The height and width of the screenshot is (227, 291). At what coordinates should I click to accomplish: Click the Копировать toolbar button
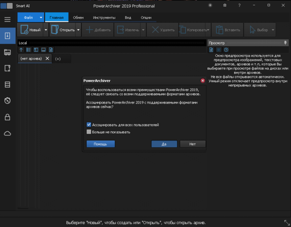click(x=192, y=30)
